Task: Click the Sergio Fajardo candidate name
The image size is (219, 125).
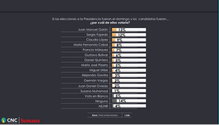Action: (97, 35)
